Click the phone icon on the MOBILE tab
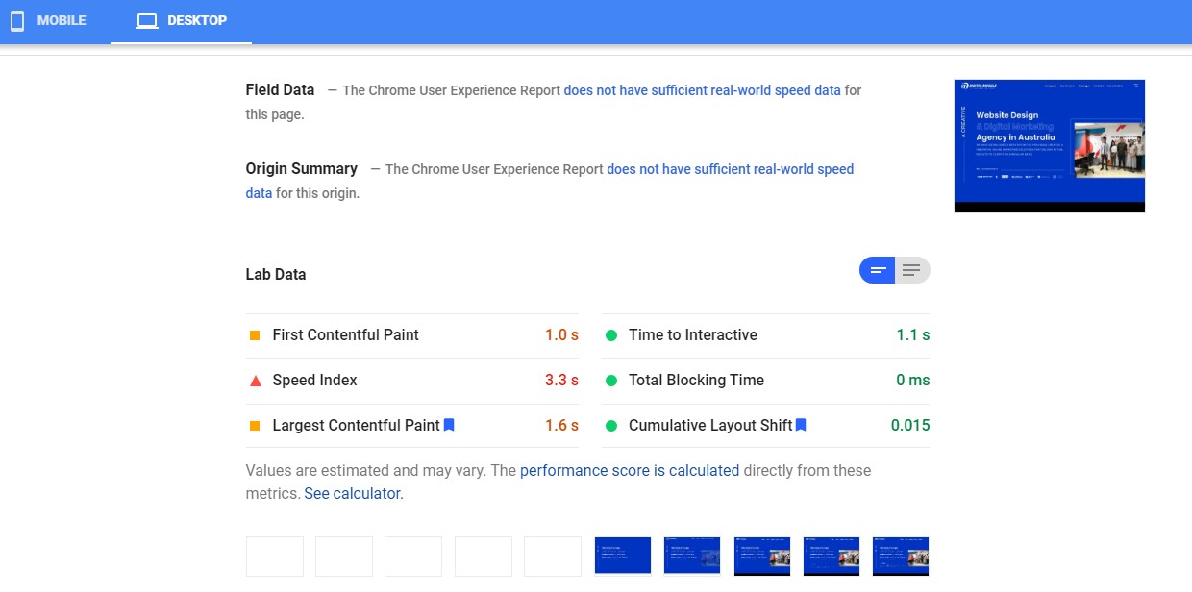This screenshot has width=1192, height=592. [16, 19]
